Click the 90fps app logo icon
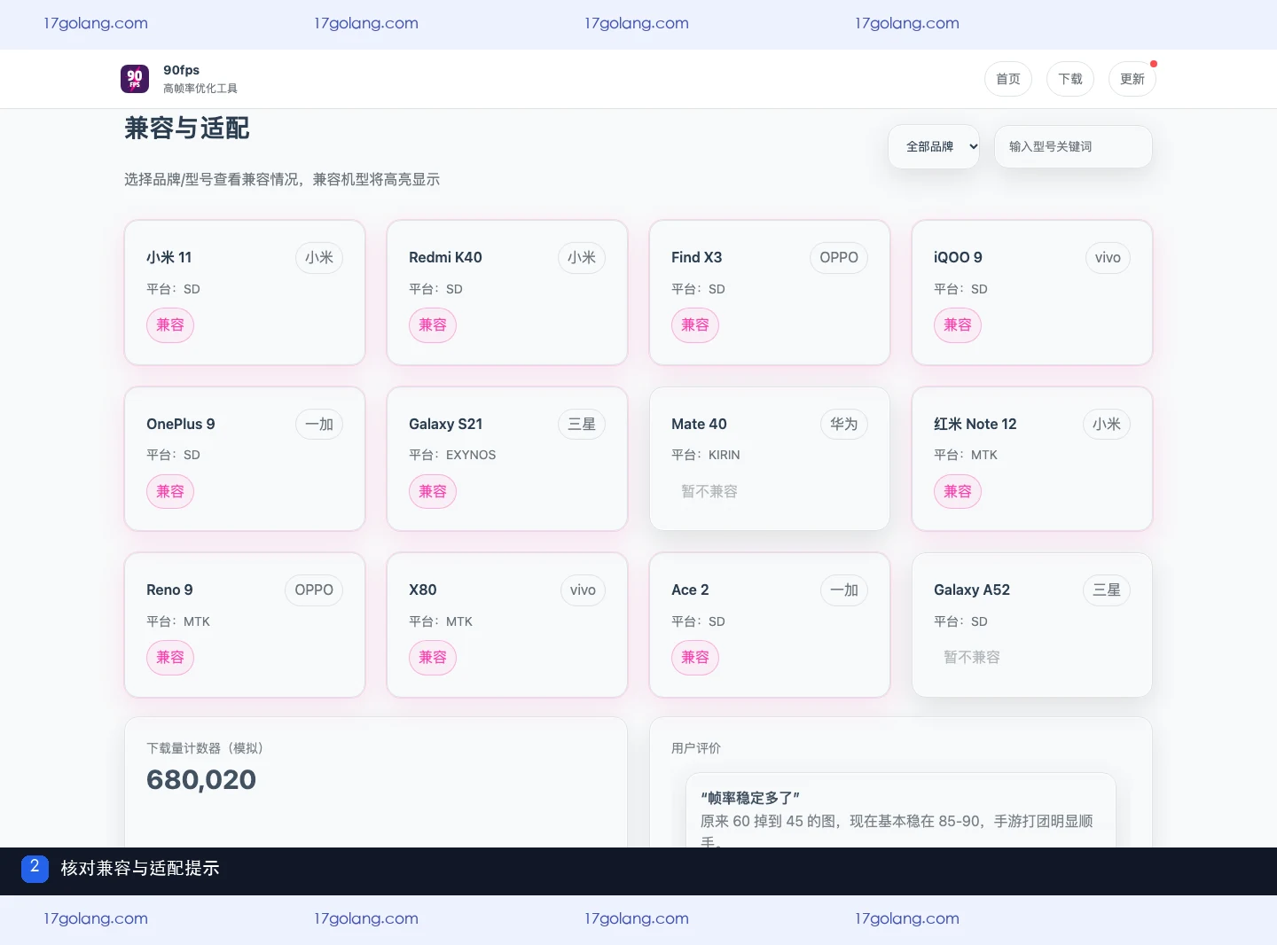Image resolution: width=1277 pixels, height=945 pixels. (135, 79)
